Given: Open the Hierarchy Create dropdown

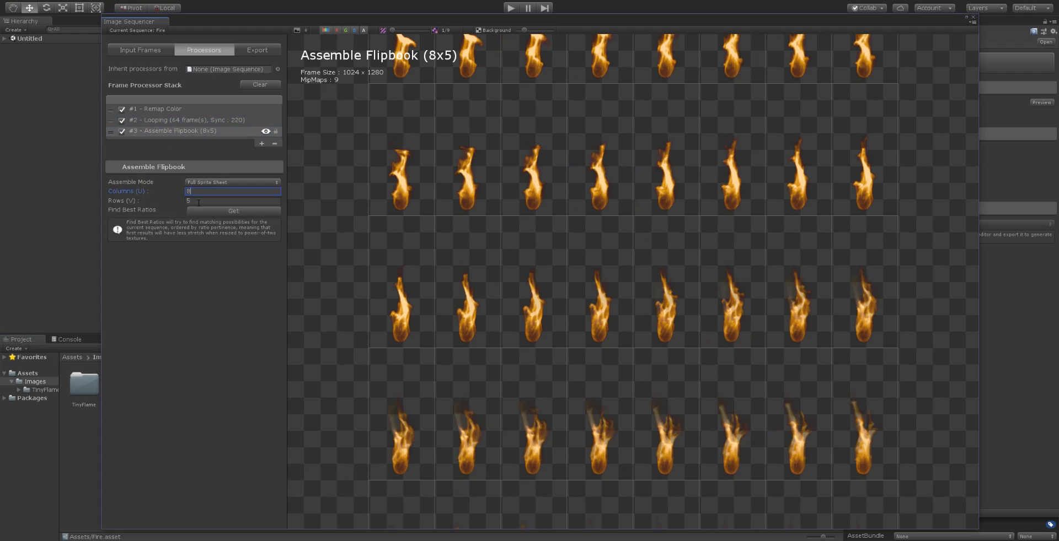Looking at the screenshot, I should pyautogui.click(x=15, y=30).
